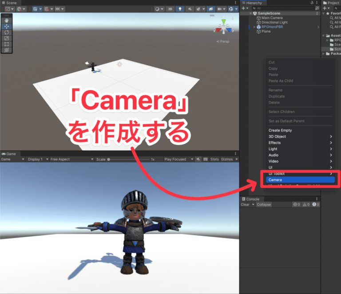Adjust the Game view Scale slider

point(128,159)
